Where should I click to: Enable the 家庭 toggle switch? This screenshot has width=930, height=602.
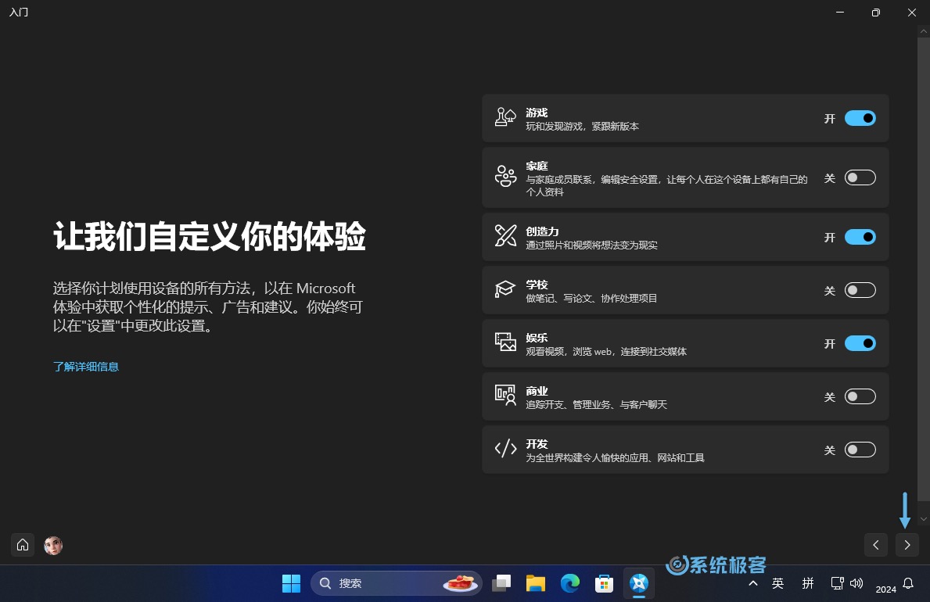tap(860, 177)
